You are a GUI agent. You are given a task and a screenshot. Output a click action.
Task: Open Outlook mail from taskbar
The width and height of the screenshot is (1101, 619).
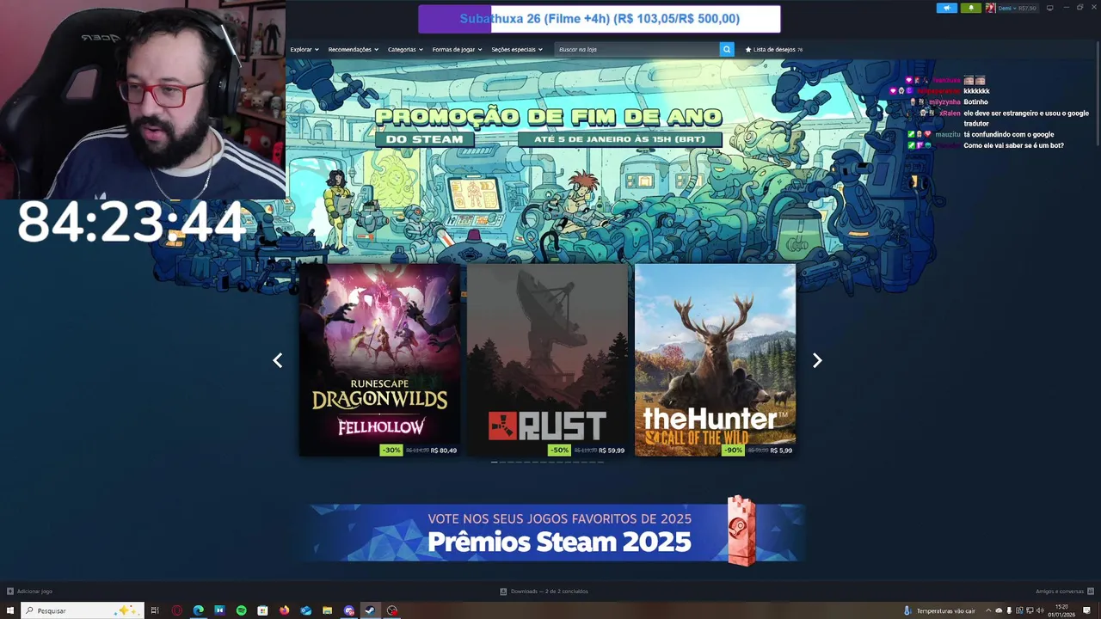(x=305, y=610)
